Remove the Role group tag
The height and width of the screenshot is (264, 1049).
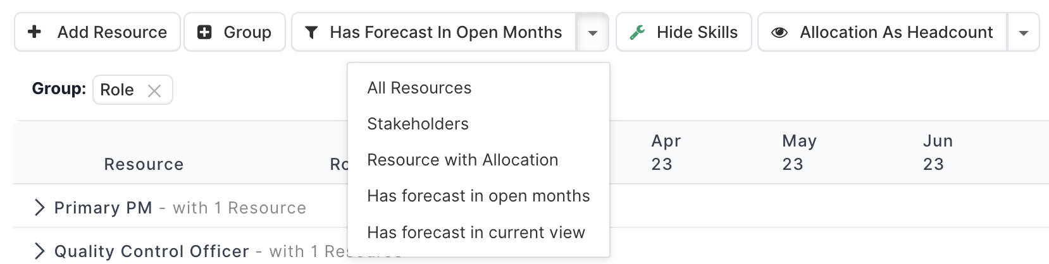tap(154, 90)
